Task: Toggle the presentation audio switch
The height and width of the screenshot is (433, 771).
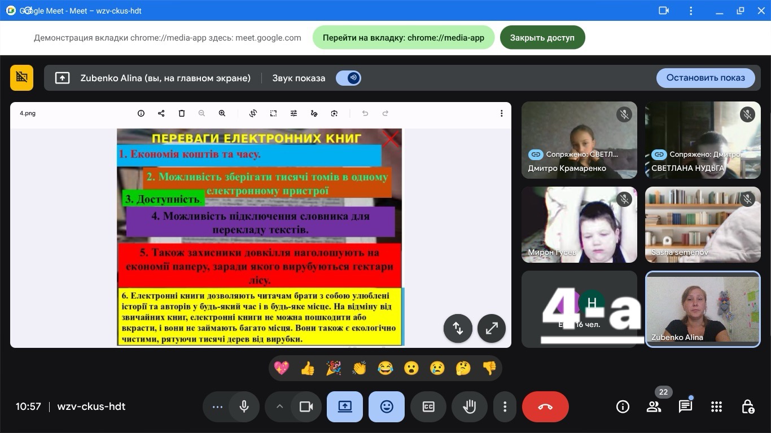Action: (x=348, y=78)
